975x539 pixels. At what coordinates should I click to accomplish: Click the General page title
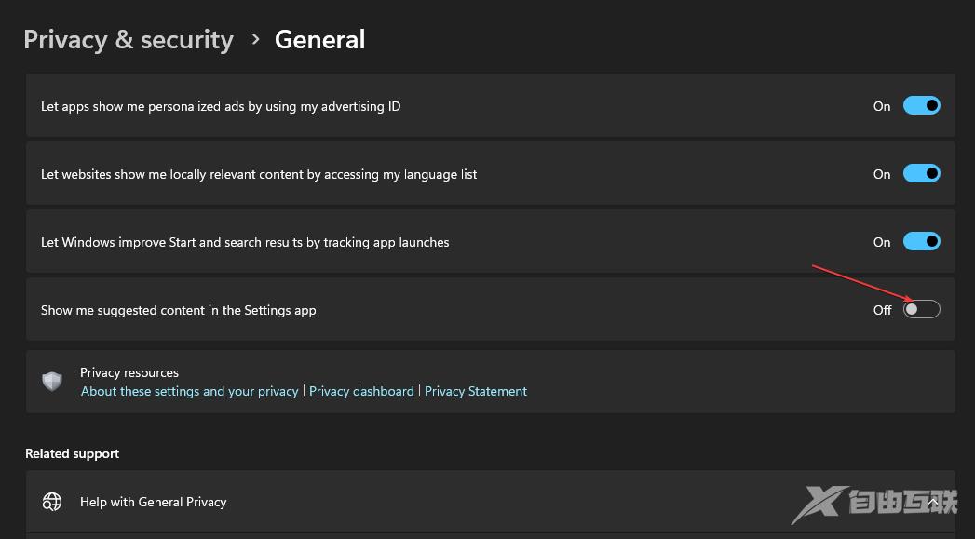[x=320, y=40]
